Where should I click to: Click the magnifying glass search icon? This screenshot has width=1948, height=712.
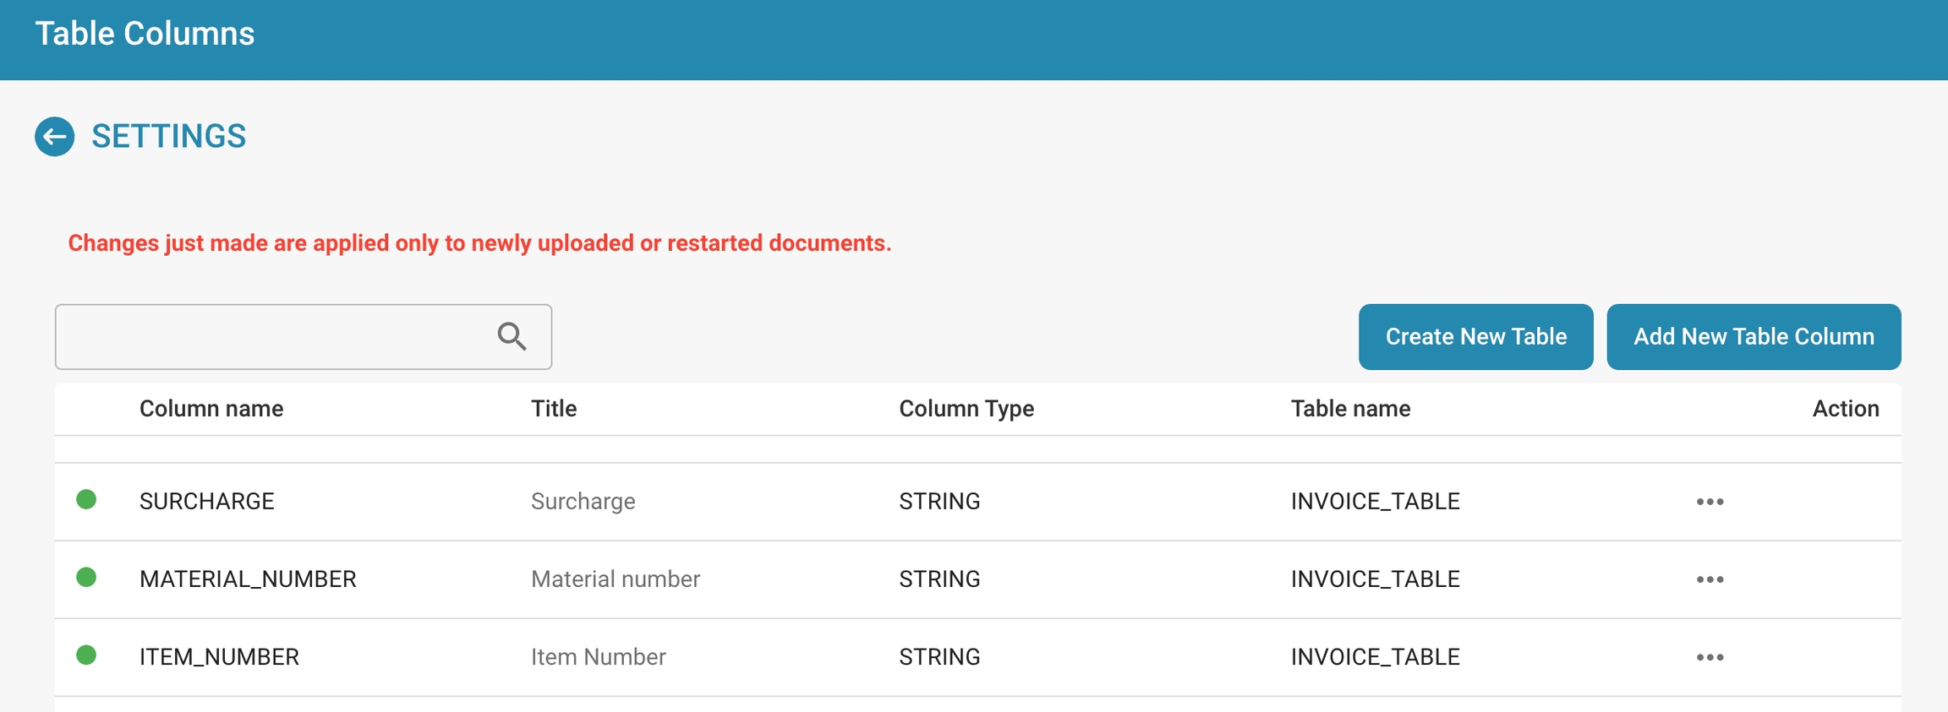[x=512, y=336]
